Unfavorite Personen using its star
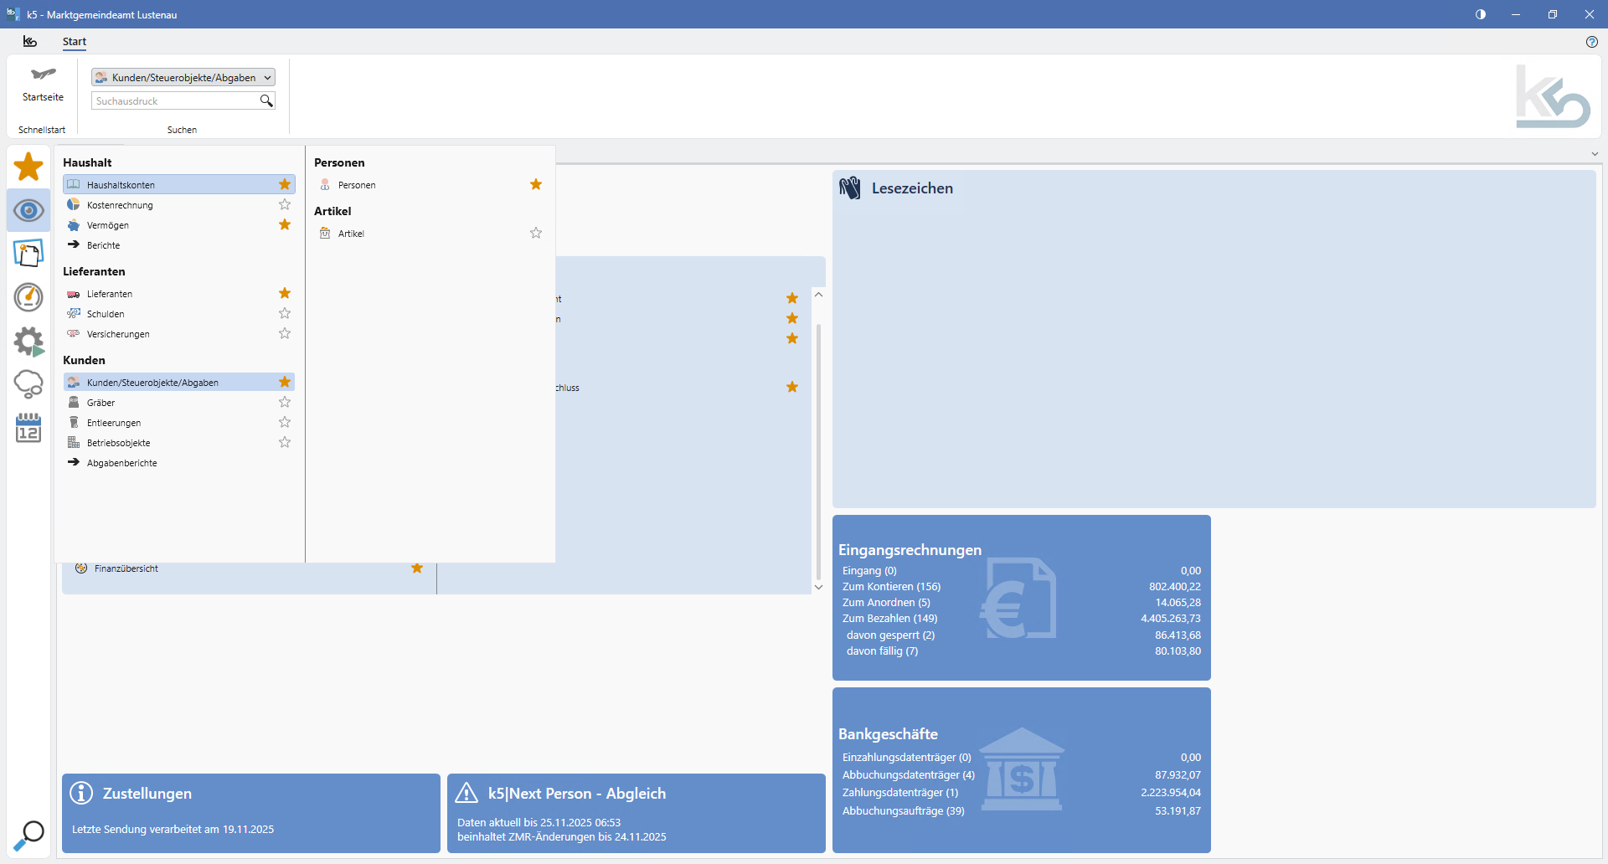1608x864 pixels. pos(536,185)
